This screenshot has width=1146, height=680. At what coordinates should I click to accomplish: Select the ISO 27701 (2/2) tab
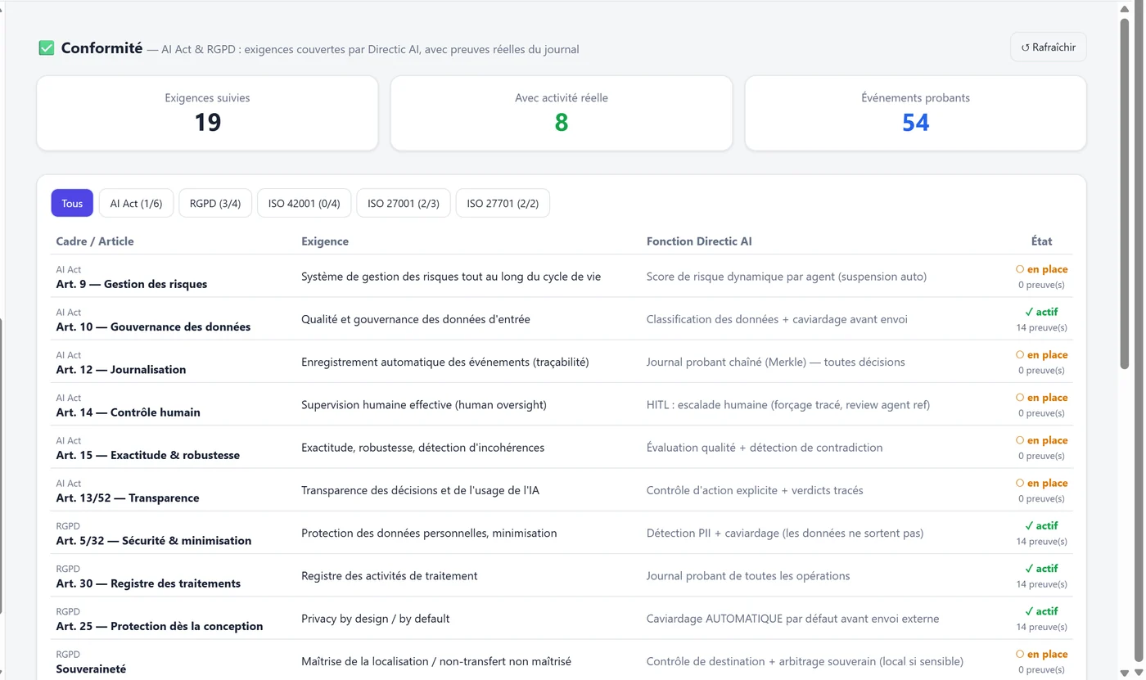[503, 203]
